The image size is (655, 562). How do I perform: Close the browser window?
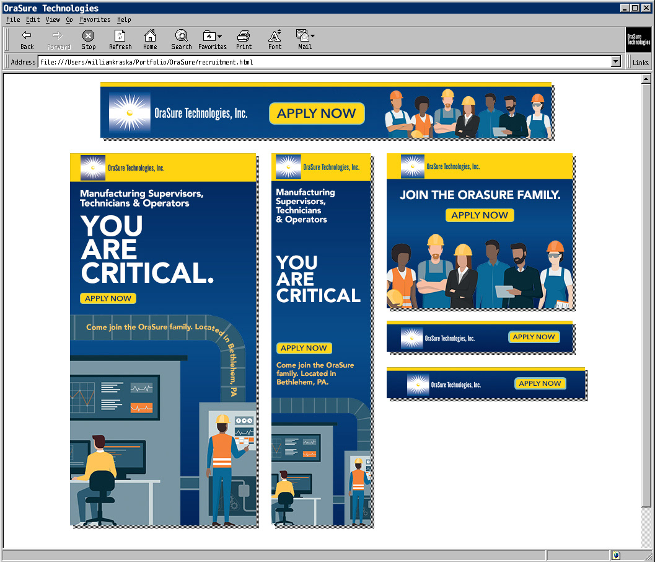tap(645, 7)
